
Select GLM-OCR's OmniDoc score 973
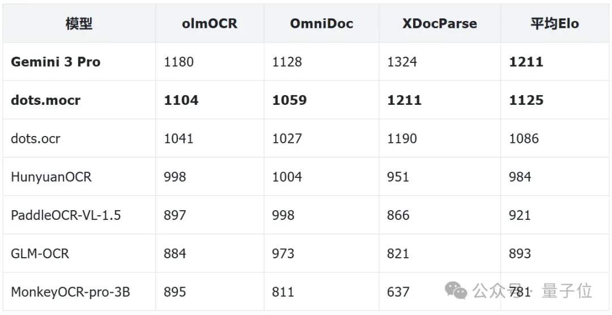click(283, 253)
